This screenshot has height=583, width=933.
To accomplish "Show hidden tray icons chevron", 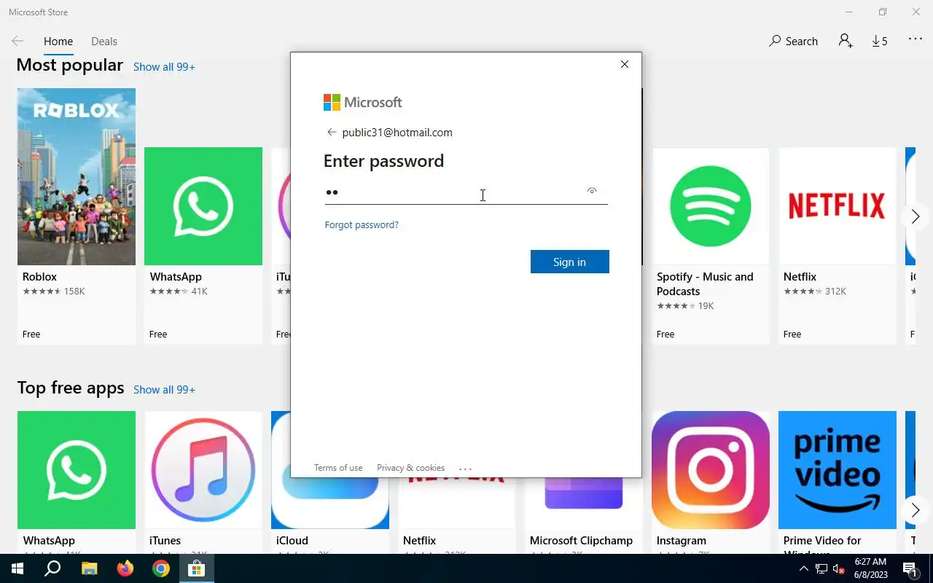I will click(803, 569).
